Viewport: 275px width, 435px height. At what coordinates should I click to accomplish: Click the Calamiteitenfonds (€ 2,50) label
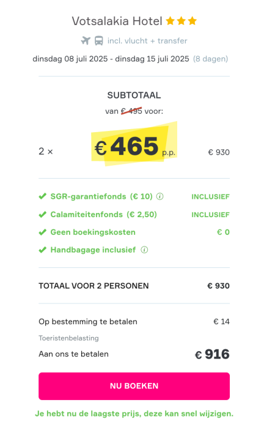104,215
